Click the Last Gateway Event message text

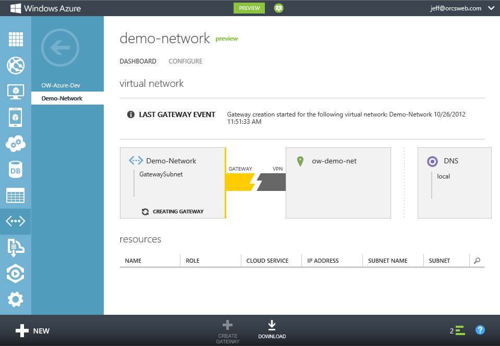346,118
